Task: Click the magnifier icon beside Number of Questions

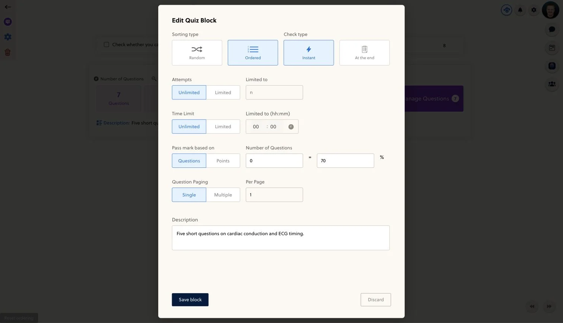Action: pos(154,79)
